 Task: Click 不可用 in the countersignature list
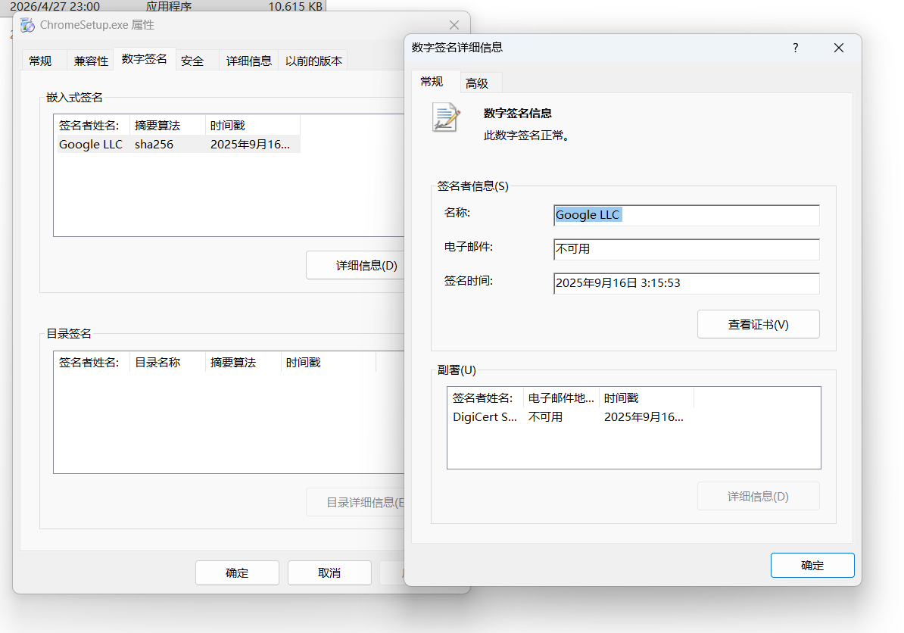click(x=545, y=416)
